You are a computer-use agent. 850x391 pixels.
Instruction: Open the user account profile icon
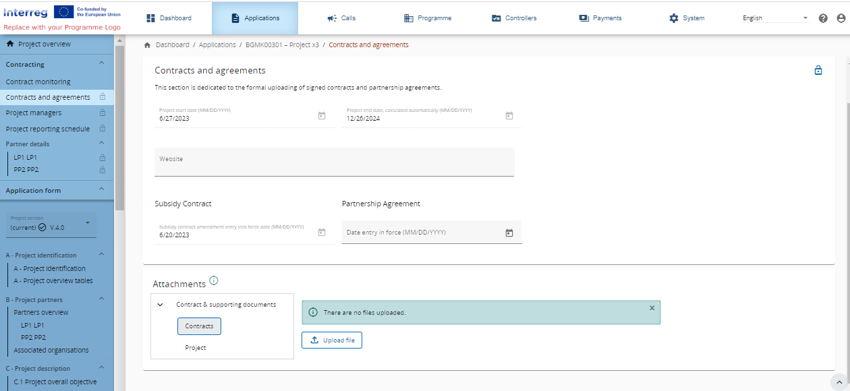click(841, 18)
